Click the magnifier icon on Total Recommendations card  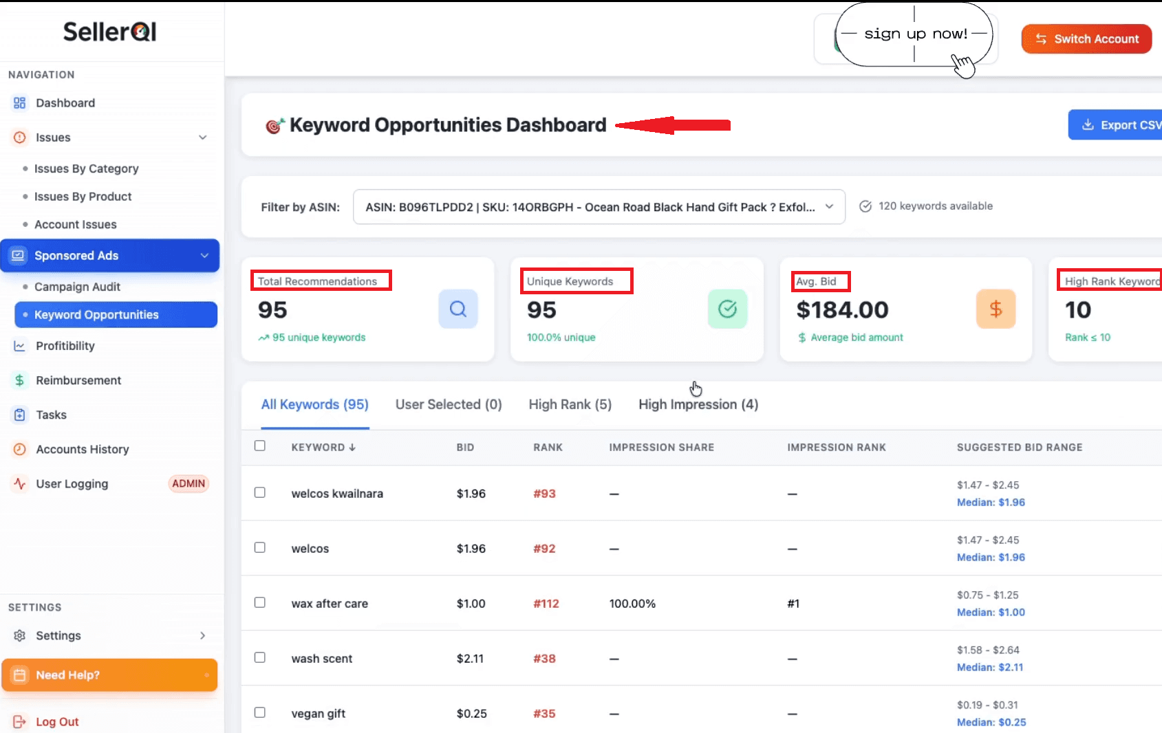(458, 309)
